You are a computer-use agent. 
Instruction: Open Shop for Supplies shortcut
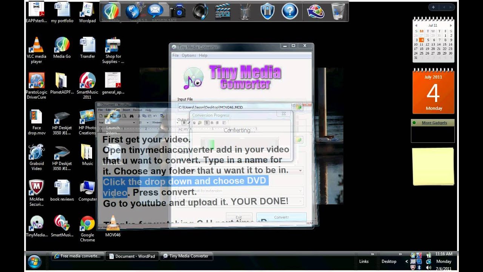[x=113, y=50]
